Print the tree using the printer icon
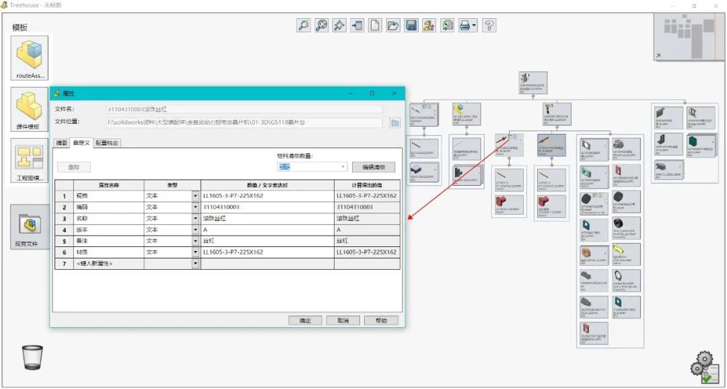The image size is (727, 389). point(464,25)
